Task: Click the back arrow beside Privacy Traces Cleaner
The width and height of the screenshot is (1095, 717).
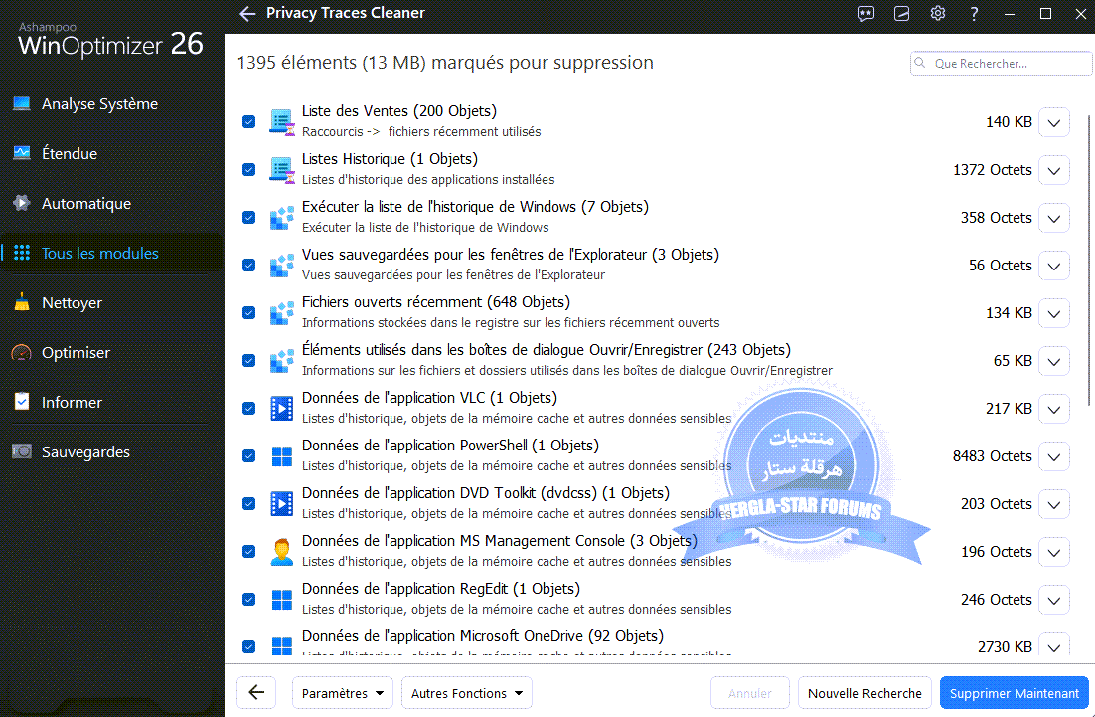Action: [247, 13]
